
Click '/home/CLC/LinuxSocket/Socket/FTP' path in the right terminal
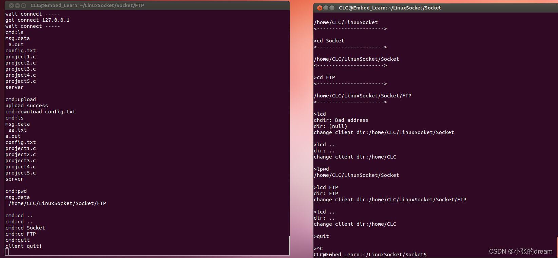pyautogui.click(x=363, y=96)
